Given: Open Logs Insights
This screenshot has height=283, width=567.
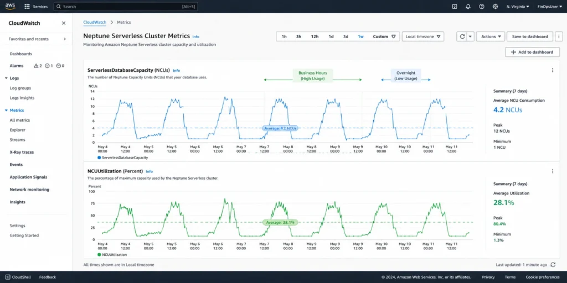Looking at the screenshot, I should (x=22, y=98).
